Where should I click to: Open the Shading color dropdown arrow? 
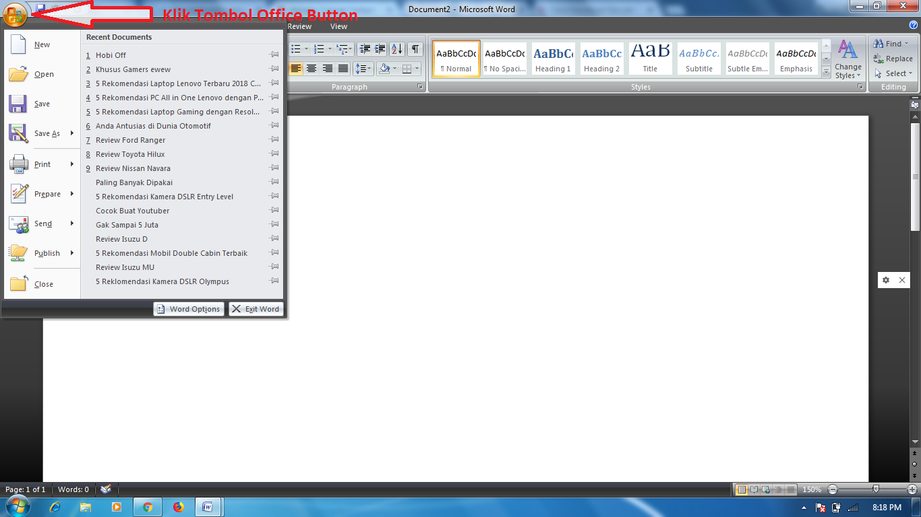[394, 69]
